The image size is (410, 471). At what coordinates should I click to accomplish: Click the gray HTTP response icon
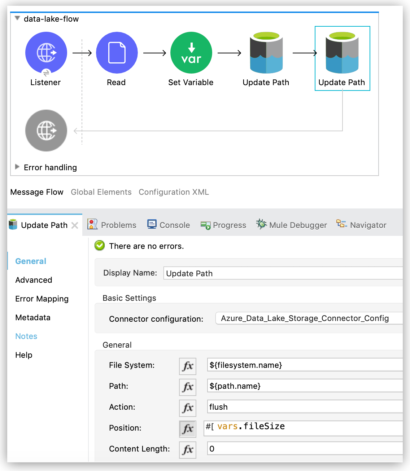click(46, 131)
